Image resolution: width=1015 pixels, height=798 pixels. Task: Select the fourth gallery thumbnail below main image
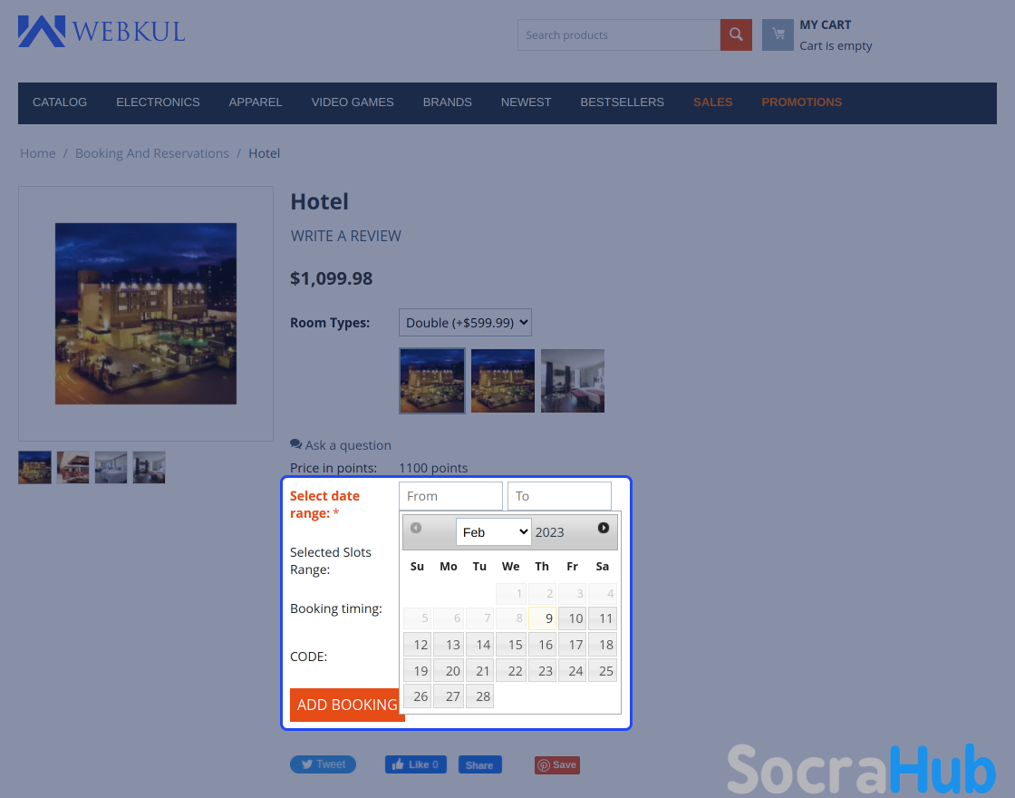click(150, 468)
